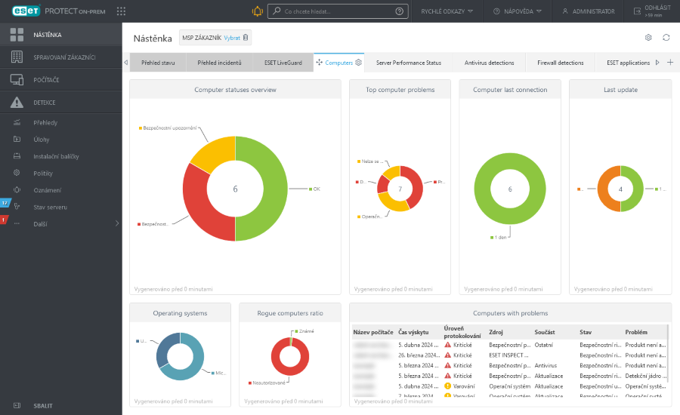The image size is (680, 415).
Task: Click the notification bell icon in header
Action: [x=257, y=11]
